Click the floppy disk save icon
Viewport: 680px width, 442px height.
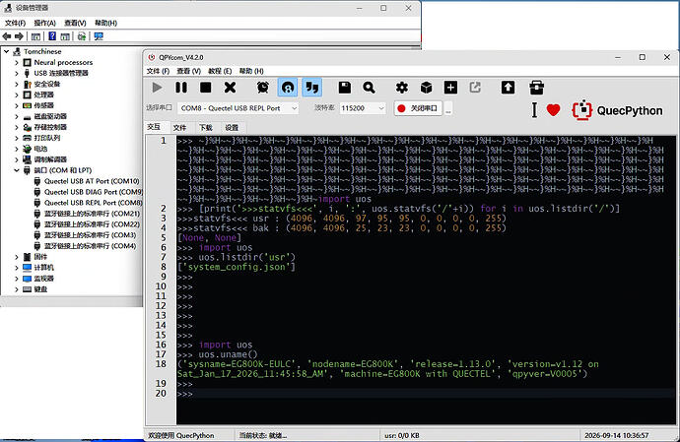345,88
